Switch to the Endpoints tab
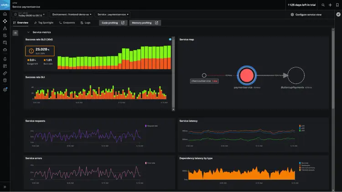 pos(67,23)
